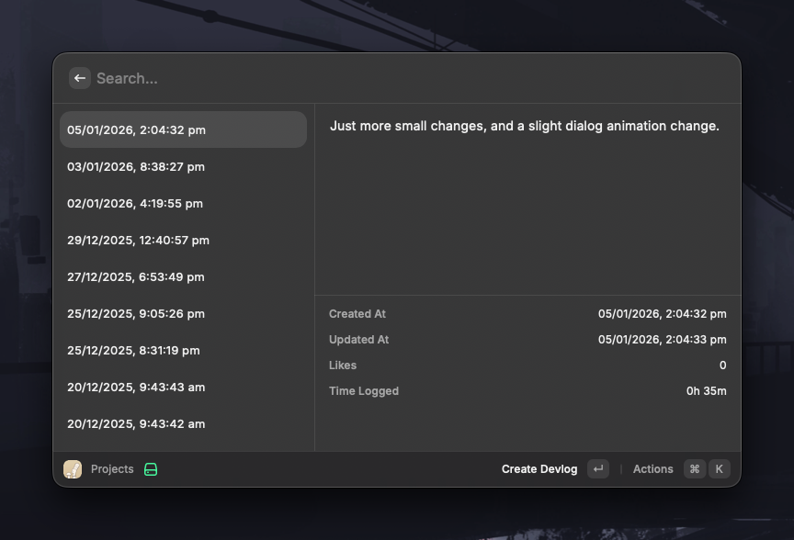The height and width of the screenshot is (540, 794).
Task: Select devlog dated 02/01/2026, 4:19:55 pm
Action: pyautogui.click(x=183, y=204)
